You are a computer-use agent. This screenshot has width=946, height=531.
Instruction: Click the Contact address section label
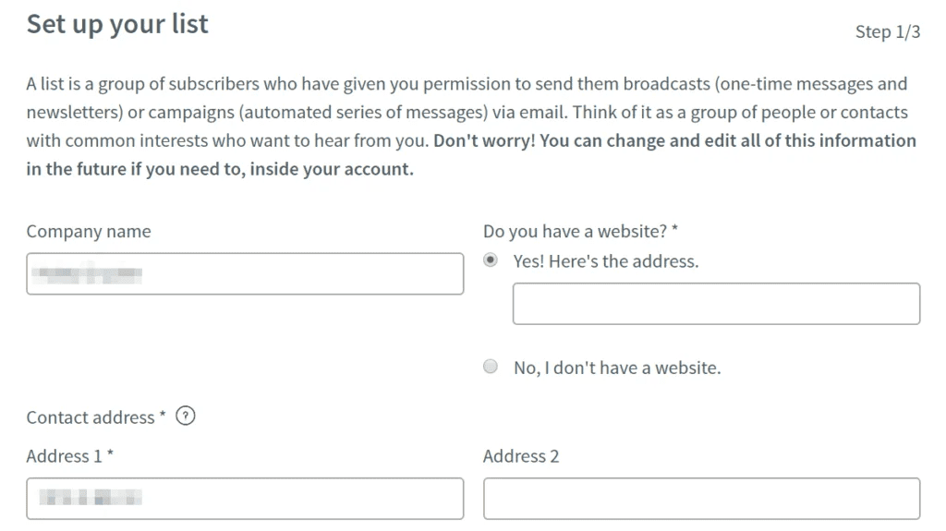click(96, 417)
